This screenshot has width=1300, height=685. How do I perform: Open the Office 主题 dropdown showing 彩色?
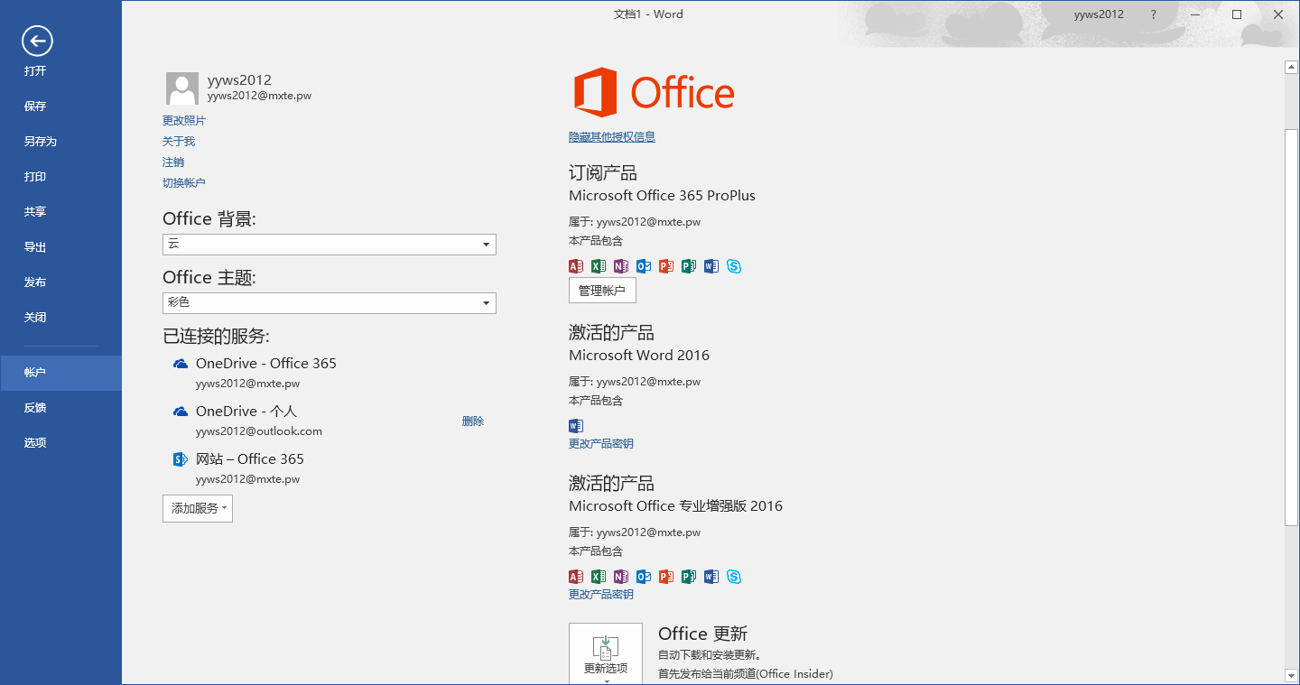[330, 303]
